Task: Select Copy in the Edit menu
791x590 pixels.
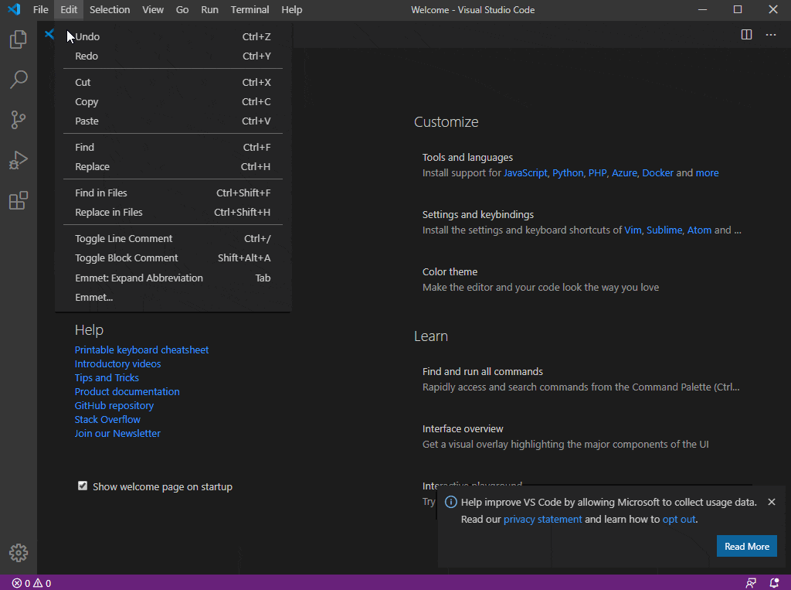Action: [172, 101]
